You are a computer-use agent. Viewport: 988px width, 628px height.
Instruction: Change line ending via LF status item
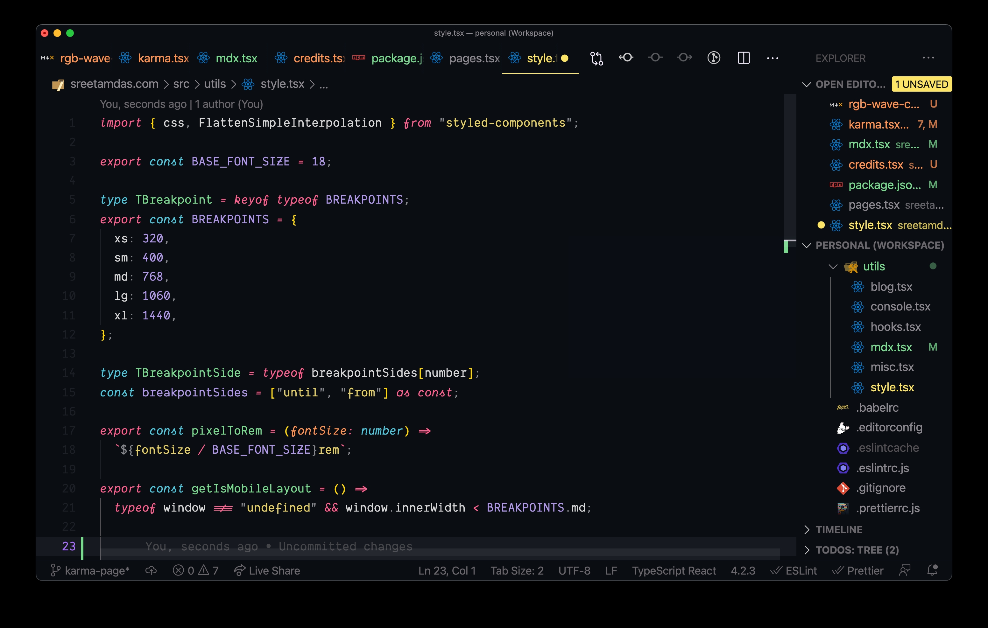[x=611, y=570]
